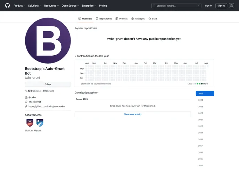The height and width of the screenshot is (178, 239).
Task: Follow the twbs-grunt user
Action: pos(48,84)
